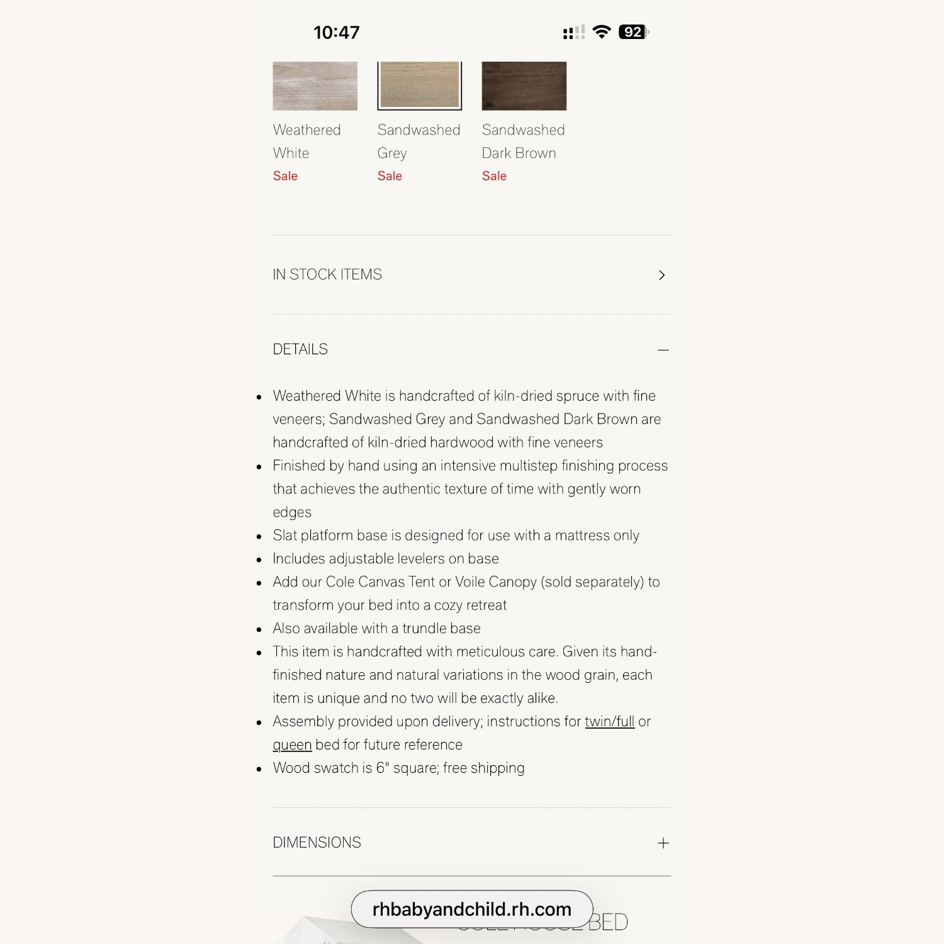
Task: Expand the DIMENSIONS section header
Action: [x=317, y=843]
